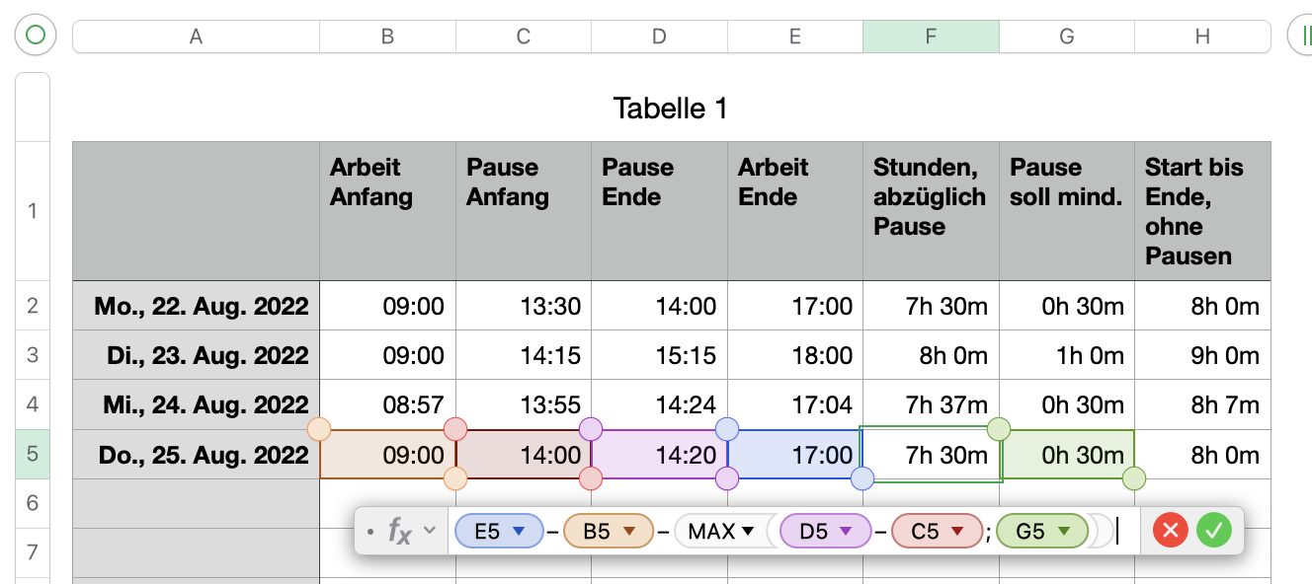Screen dimensions: 1312x584
Task: Select the column A header
Action: pos(196,36)
